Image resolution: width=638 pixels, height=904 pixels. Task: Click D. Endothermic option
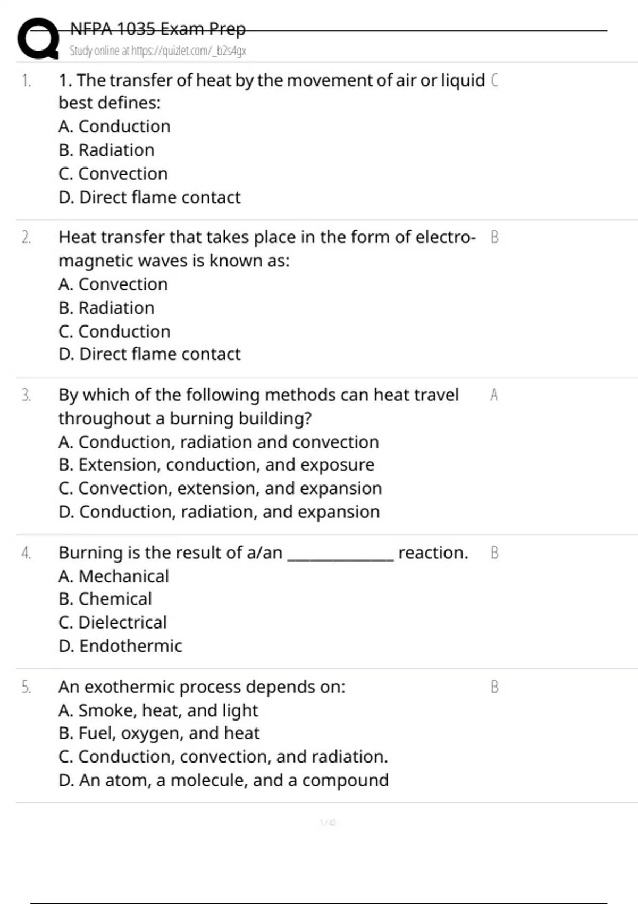click(120, 646)
